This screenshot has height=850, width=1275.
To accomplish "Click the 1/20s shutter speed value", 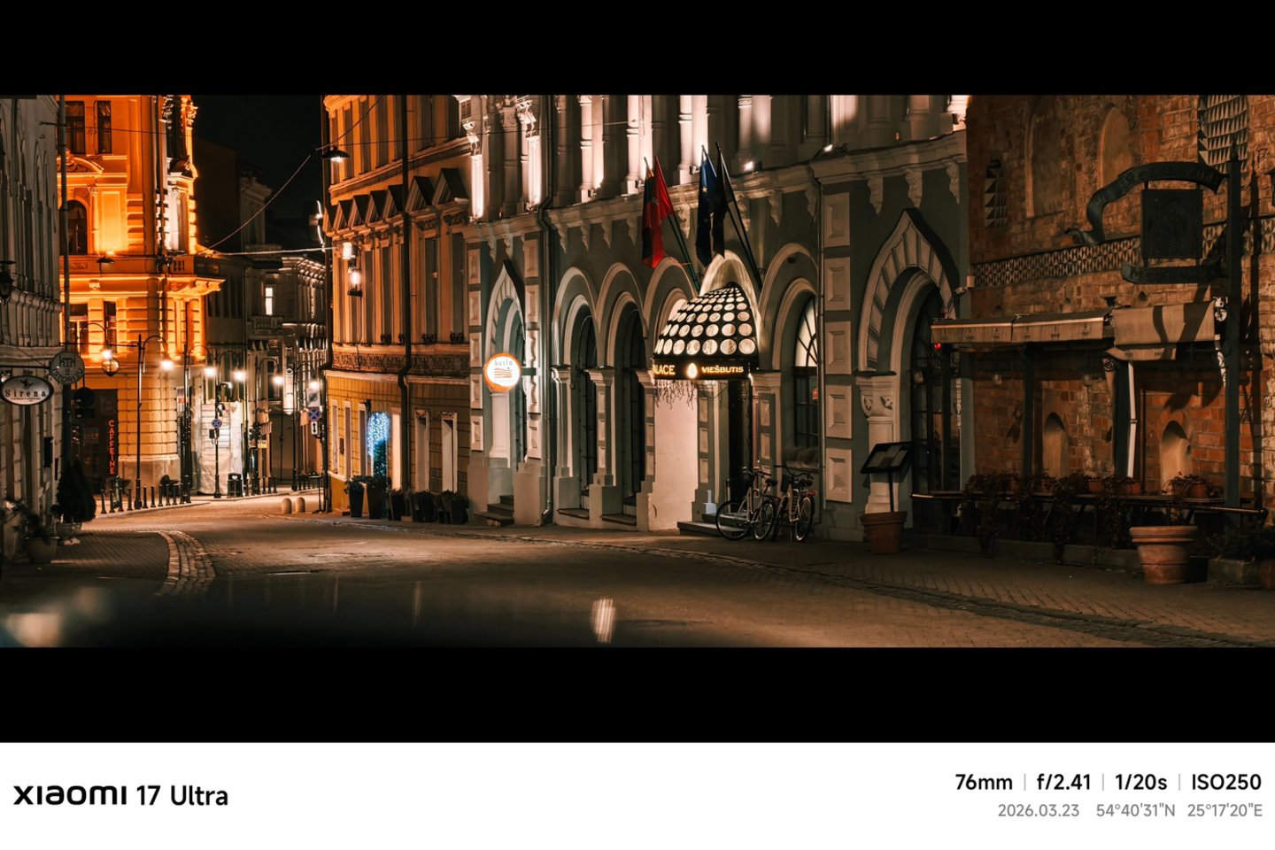I will tap(1140, 782).
